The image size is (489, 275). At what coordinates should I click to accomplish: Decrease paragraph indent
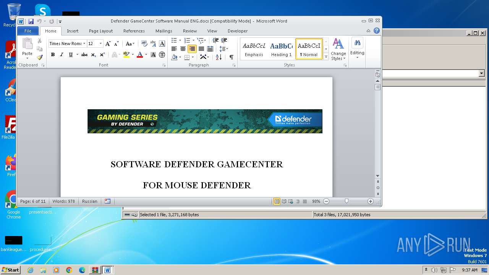[215, 40]
